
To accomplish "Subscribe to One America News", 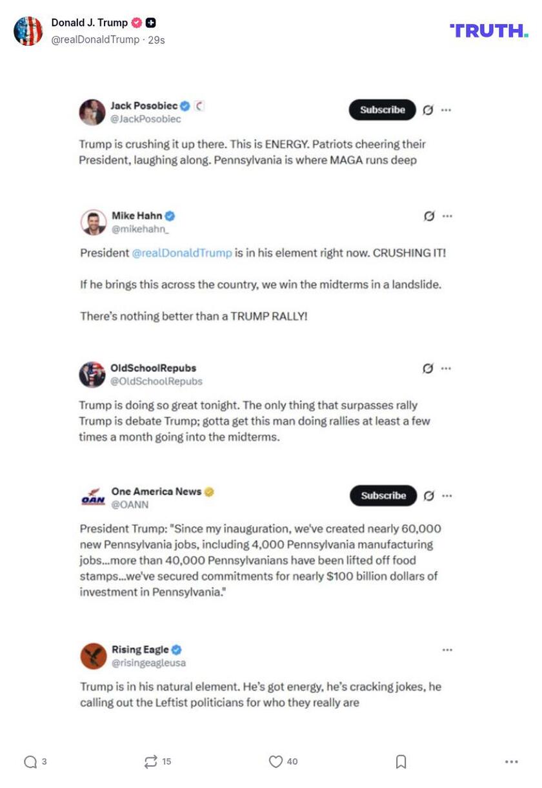I will 383,495.
